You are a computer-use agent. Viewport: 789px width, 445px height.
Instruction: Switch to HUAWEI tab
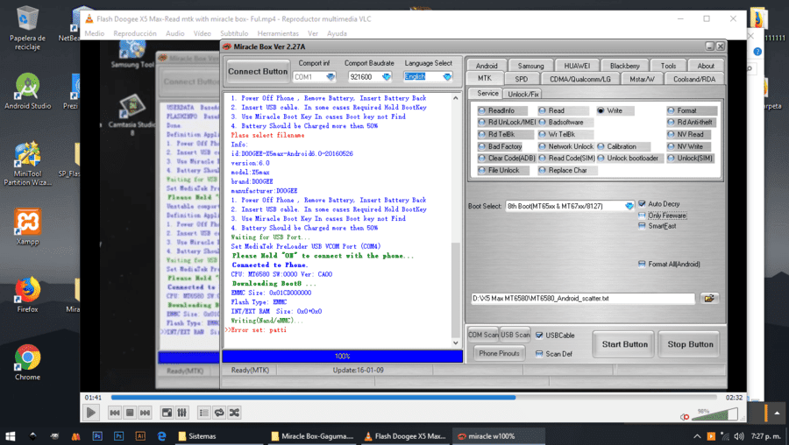click(x=577, y=66)
